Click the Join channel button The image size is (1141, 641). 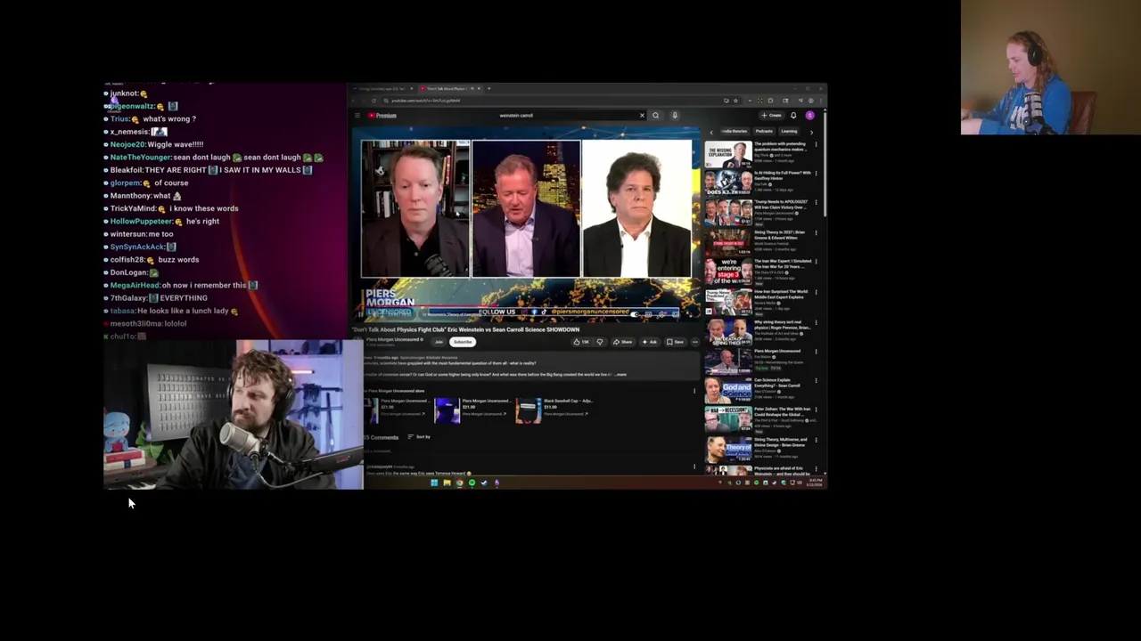[x=439, y=342]
